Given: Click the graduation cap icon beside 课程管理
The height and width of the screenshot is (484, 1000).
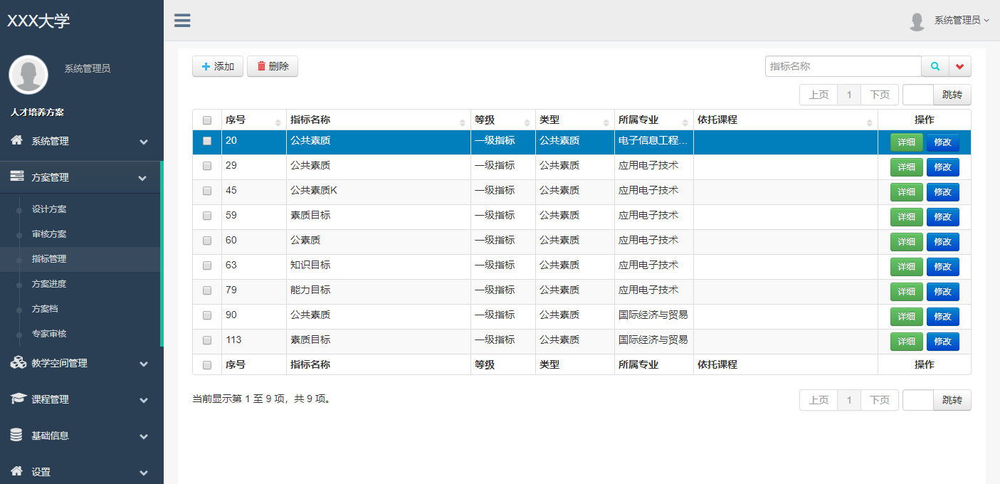Looking at the screenshot, I should click(x=18, y=399).
